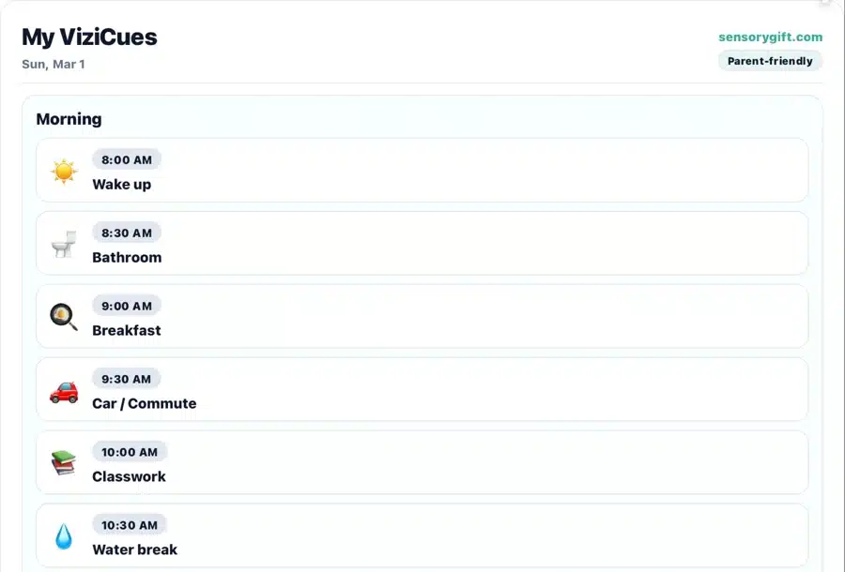
Task: Click the 9:00 AM time badge
Action: (127, 306)
